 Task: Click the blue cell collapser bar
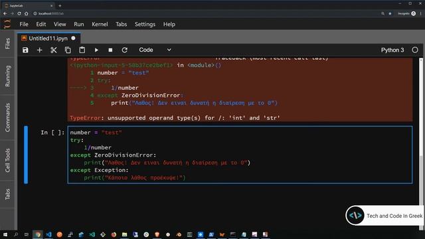coord(26,155)
